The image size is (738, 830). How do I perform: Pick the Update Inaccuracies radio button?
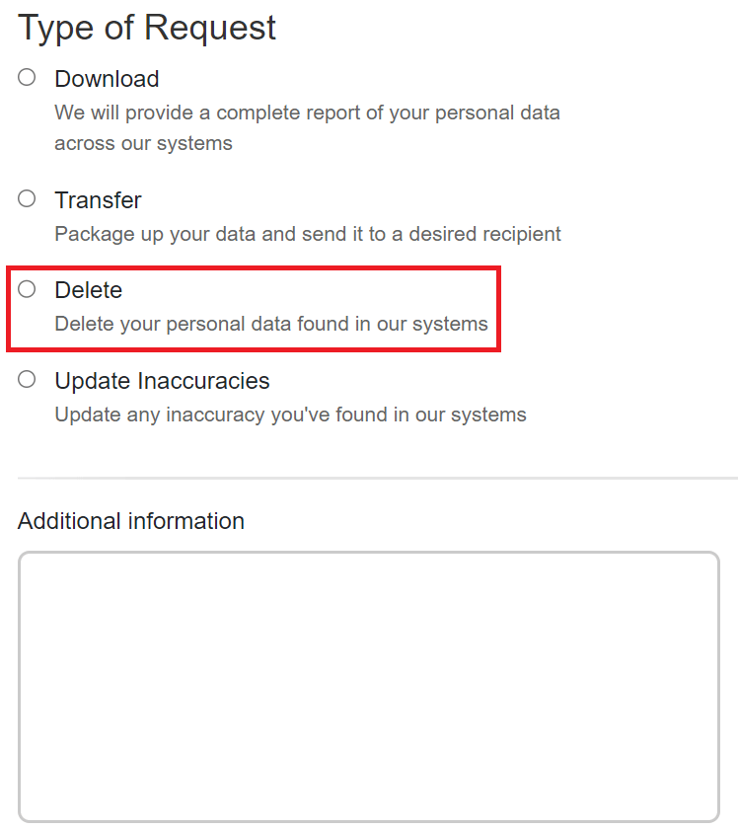[x=26, y=379]
